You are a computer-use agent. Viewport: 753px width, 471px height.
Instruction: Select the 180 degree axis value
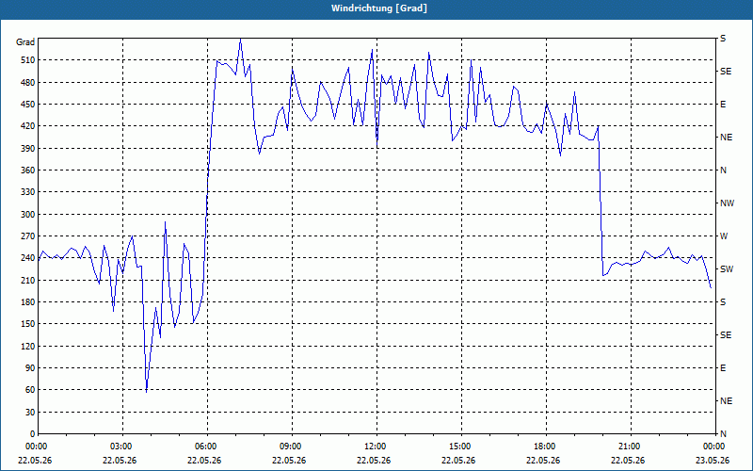[x=28, y=302]
